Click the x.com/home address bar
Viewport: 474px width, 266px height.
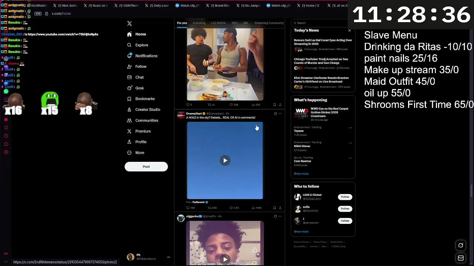(61, 14)
